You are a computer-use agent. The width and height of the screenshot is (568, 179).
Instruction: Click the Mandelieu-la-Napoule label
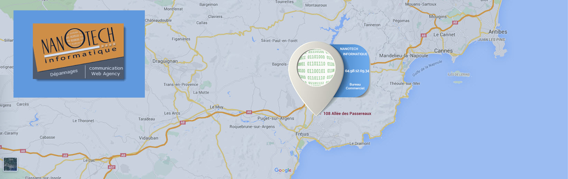(x=403, y=56)
